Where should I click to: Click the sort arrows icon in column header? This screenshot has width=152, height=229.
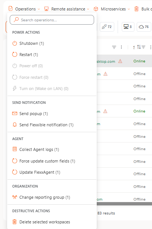pos(139,47)
